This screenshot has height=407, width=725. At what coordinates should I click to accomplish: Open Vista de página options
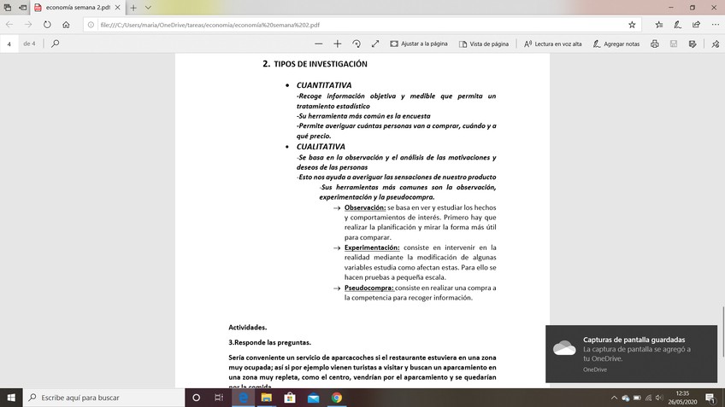[x=484, y=44]
